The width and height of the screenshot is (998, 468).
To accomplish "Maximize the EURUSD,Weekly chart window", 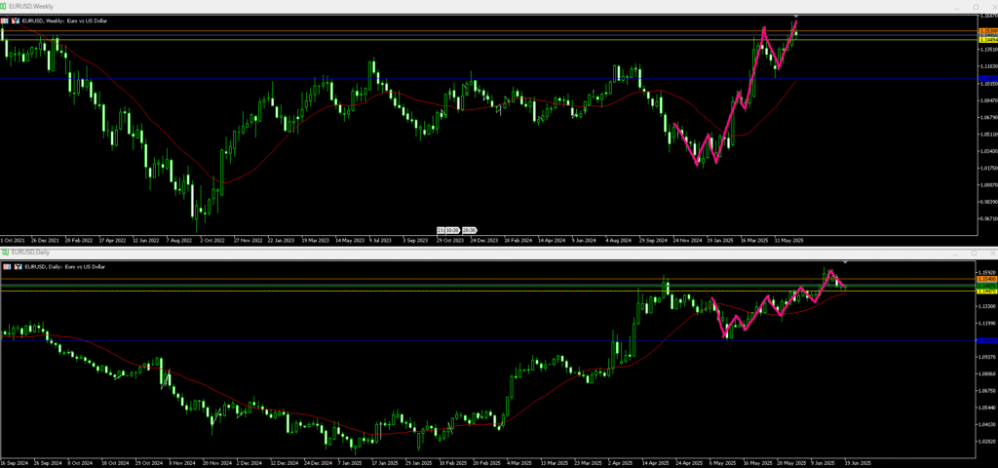I will (x=976, y=7).
